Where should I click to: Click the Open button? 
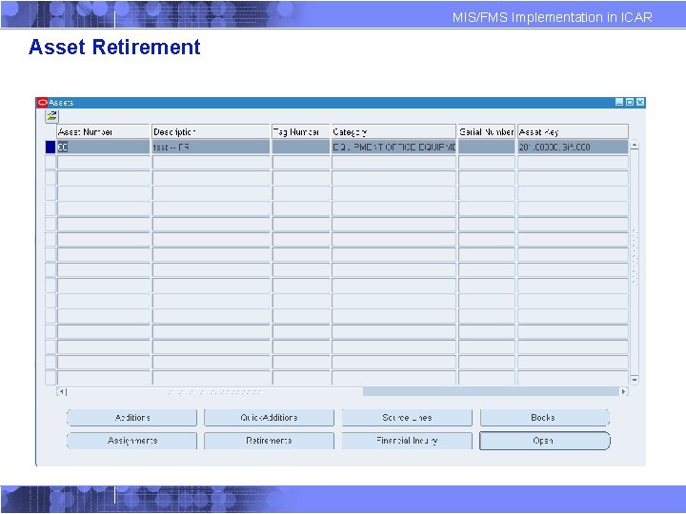click(545, 441)
